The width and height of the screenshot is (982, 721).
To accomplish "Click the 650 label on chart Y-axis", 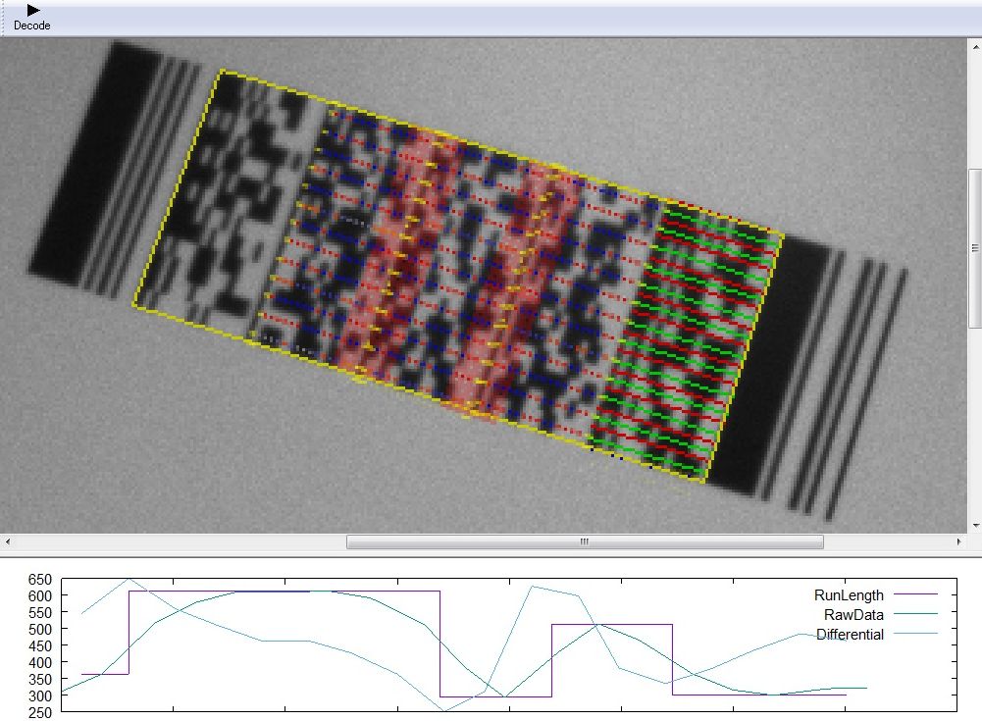I will point(38,580).
